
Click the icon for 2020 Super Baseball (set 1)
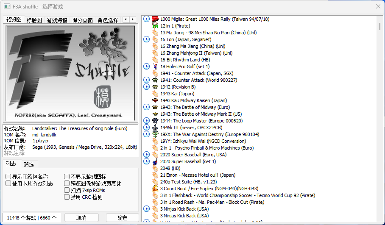pos(155,161)
